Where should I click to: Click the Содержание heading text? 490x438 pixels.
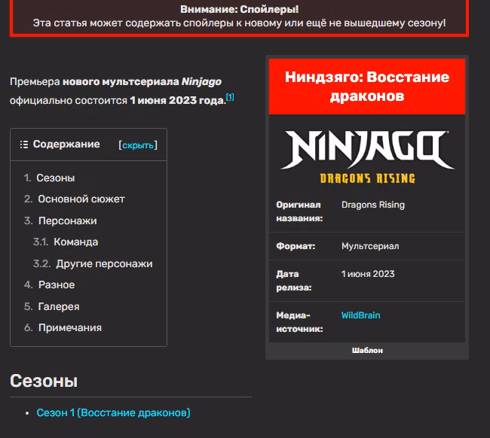[66, 144]
